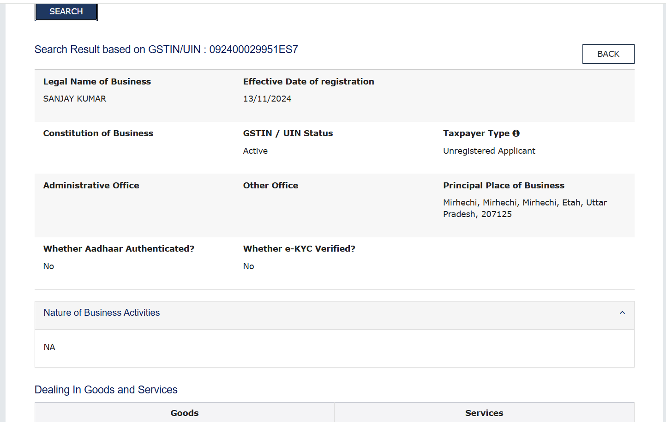Click the Mirhechi, Etah principal business address

click(x=525, y=208)
